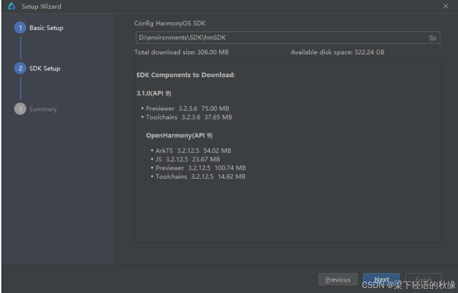The height and width of the screenshot is (293, 458).
Task: Click into the HarmonyOS SDK path field
Action: 288,38
